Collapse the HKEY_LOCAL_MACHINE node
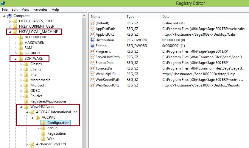249x148 pixels. point(10,32)
